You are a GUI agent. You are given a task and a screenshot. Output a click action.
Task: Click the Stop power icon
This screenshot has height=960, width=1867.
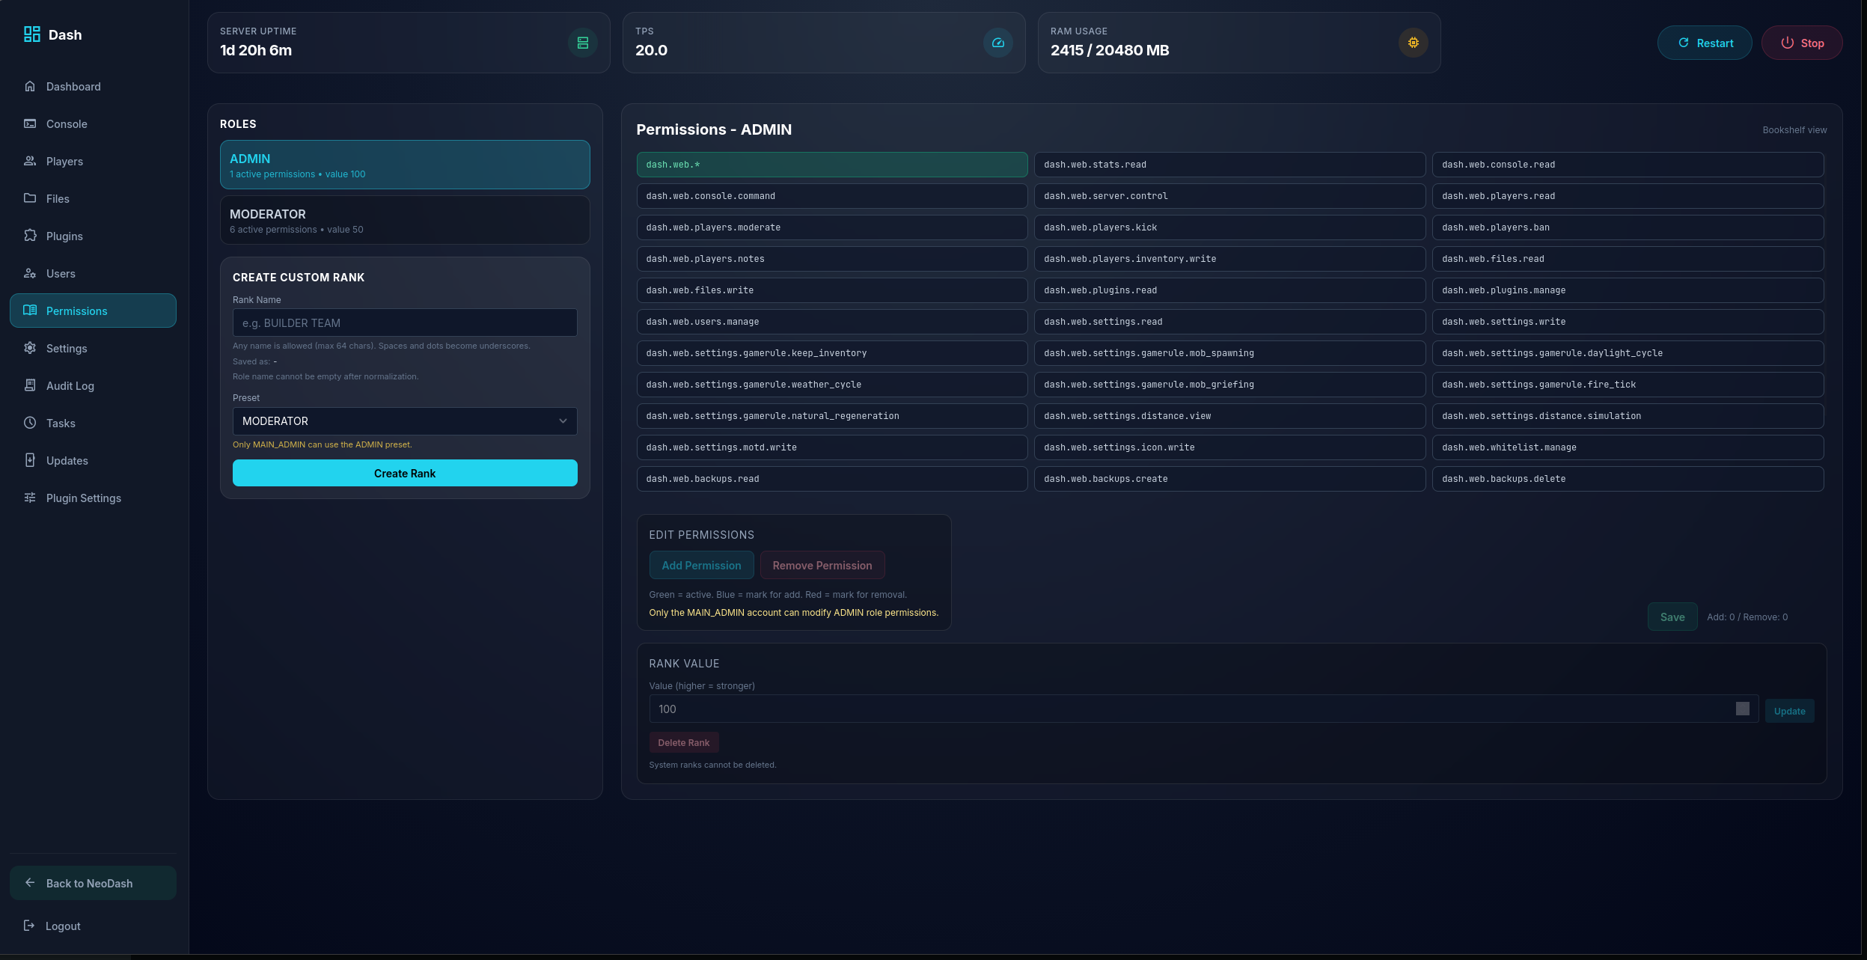pyautogui.click(x=1788, y=43)
